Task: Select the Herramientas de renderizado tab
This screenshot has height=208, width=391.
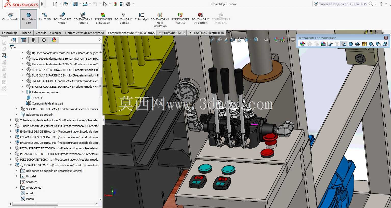Action: click(x=85, y=33)
